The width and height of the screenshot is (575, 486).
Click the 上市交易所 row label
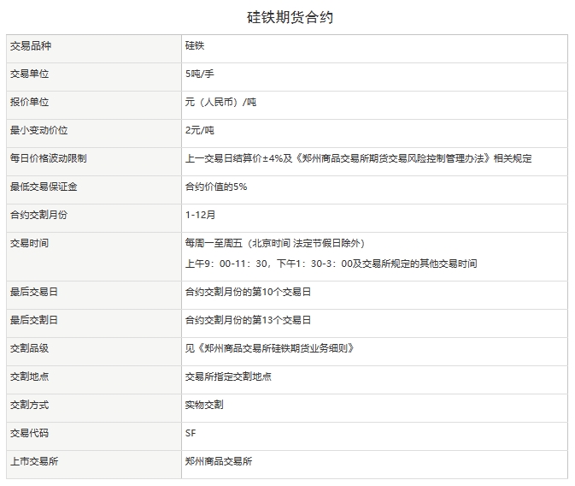(35, 461)
